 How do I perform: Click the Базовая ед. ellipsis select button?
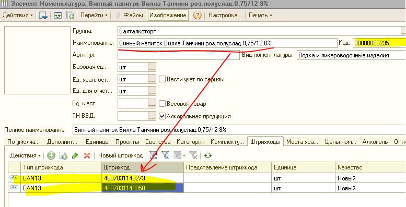click(x=152, y=67)
